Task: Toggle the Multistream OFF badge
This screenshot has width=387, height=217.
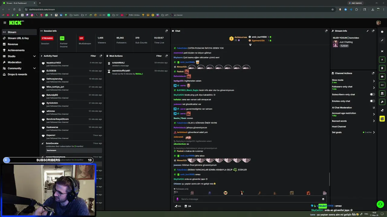Action: [81, 38]
